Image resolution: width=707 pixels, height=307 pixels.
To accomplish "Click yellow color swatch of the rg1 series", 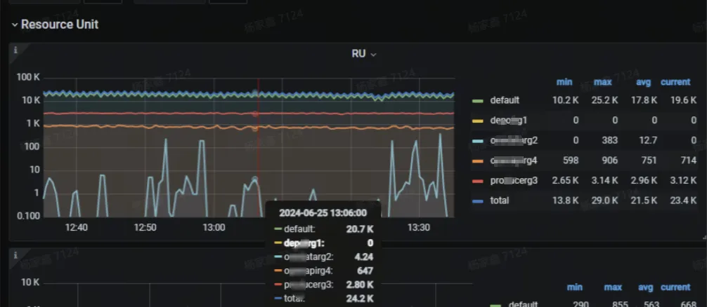I will tap(478, 121).
